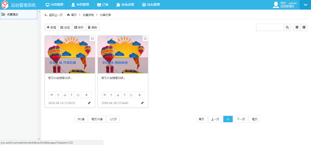Click 上一页 previous page button

(215, 119)
